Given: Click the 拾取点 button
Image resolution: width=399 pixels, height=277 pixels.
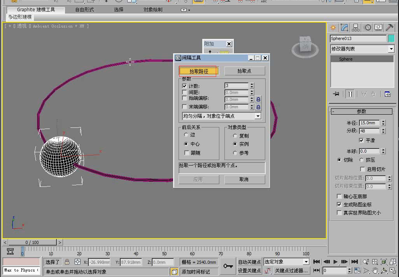Looking at the screenshot, I should coord(245,71).
